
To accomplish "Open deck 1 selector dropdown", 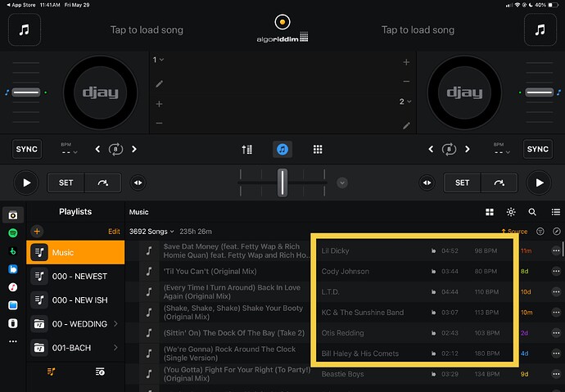I will tap(158, 60).
